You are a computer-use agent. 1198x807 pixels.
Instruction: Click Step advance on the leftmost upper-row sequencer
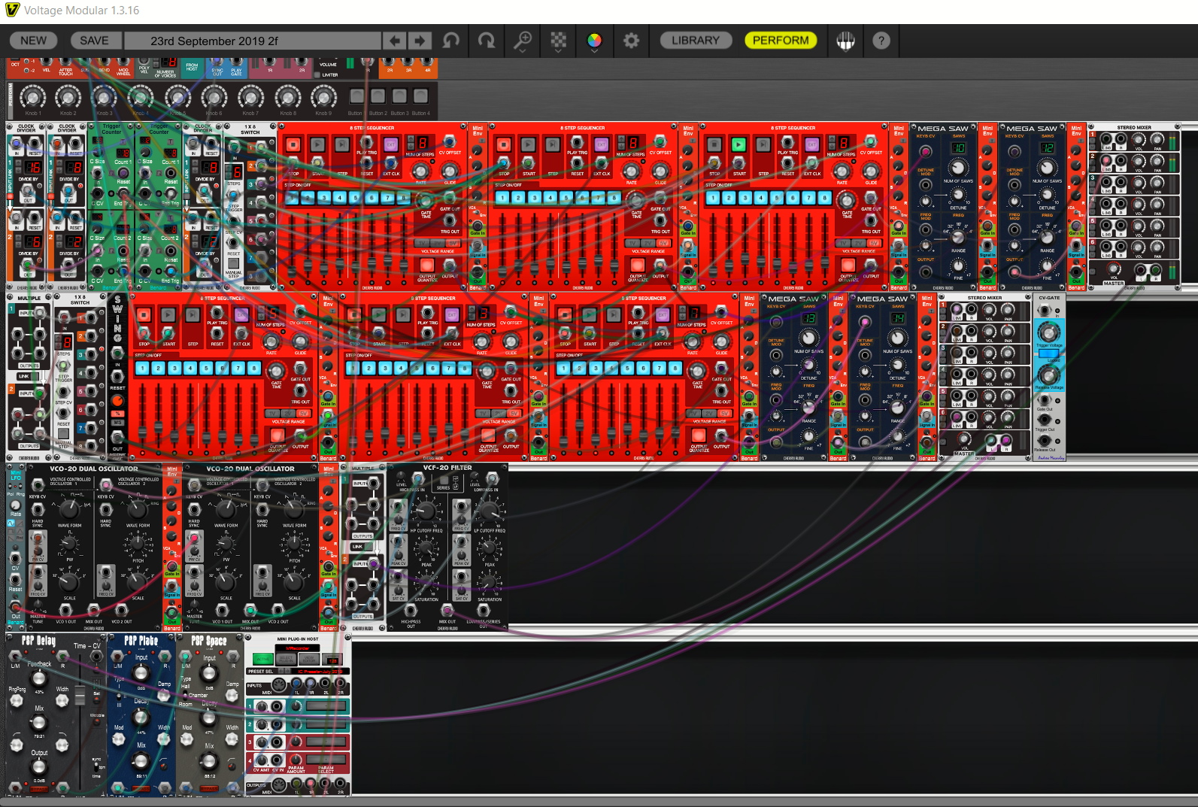tap(341, 144)
